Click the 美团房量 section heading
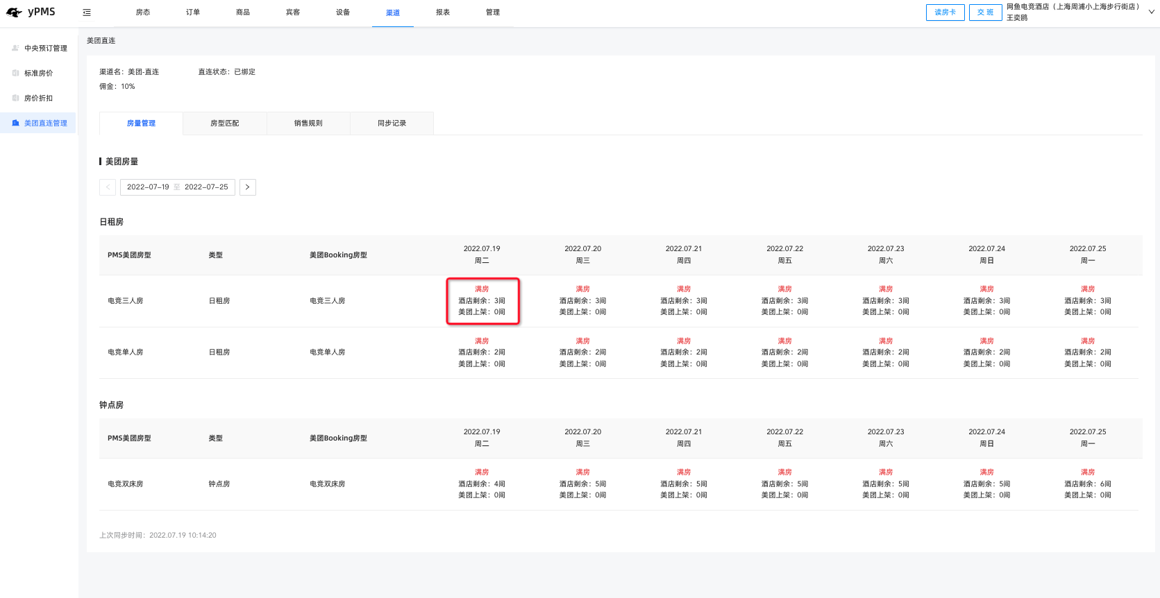This screenshot has height=598, width=1160. (121, 162)
